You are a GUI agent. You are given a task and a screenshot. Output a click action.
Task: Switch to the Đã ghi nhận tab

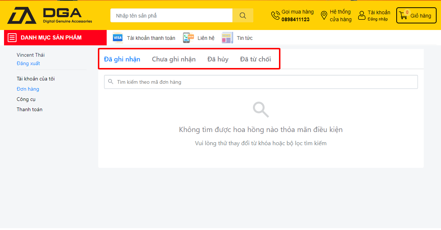(x=122, y=59)
